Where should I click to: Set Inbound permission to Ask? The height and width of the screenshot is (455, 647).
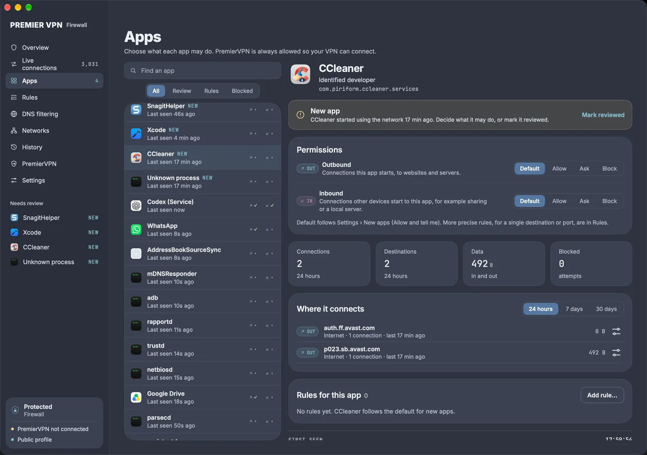tap(584, 201)
